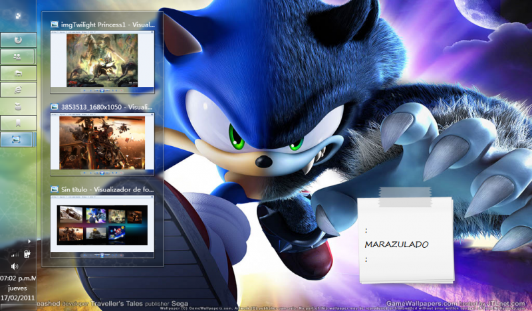Screen dimensions: 532x311
Task: Switch to 3853513_1680x1050 window preview
Action: coord(102,144)
